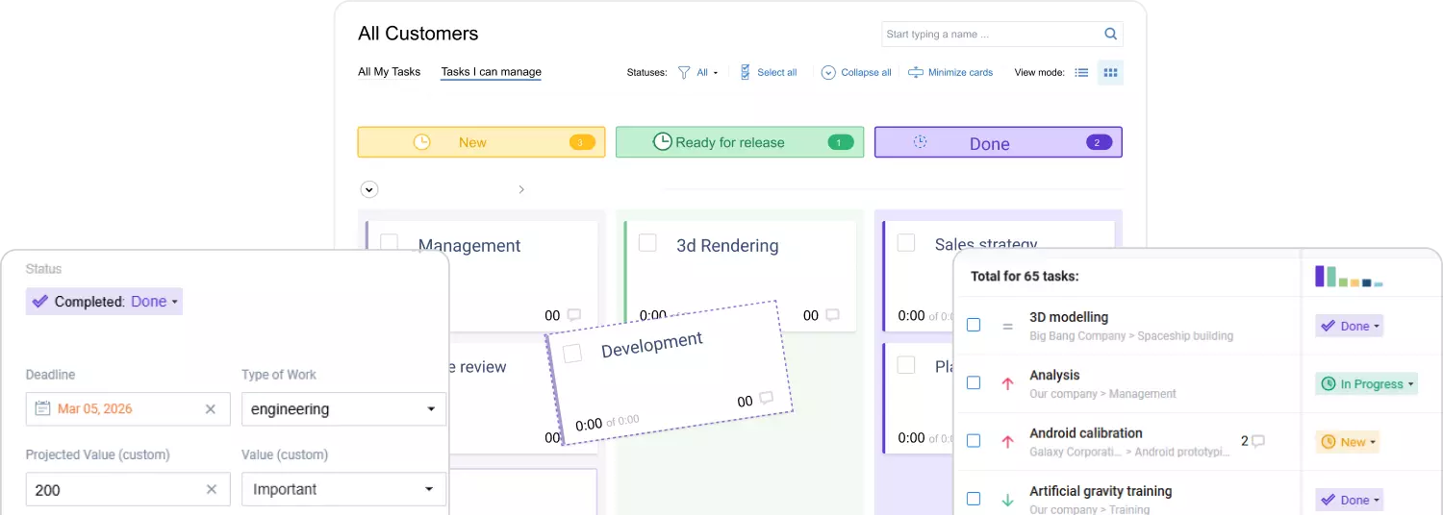Select the Analysis row checkbox
Image resolution: width=1443 pixels, height=515 pixels.
pyautogui.click(x=974, y=382)
